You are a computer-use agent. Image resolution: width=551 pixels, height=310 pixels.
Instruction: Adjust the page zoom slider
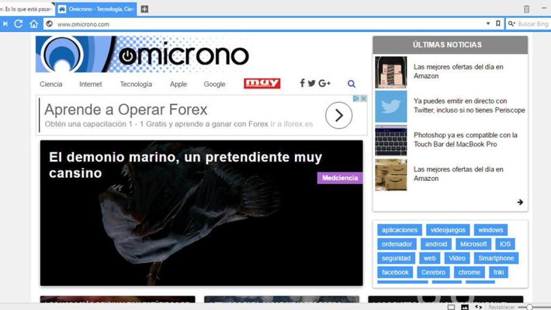529,307
